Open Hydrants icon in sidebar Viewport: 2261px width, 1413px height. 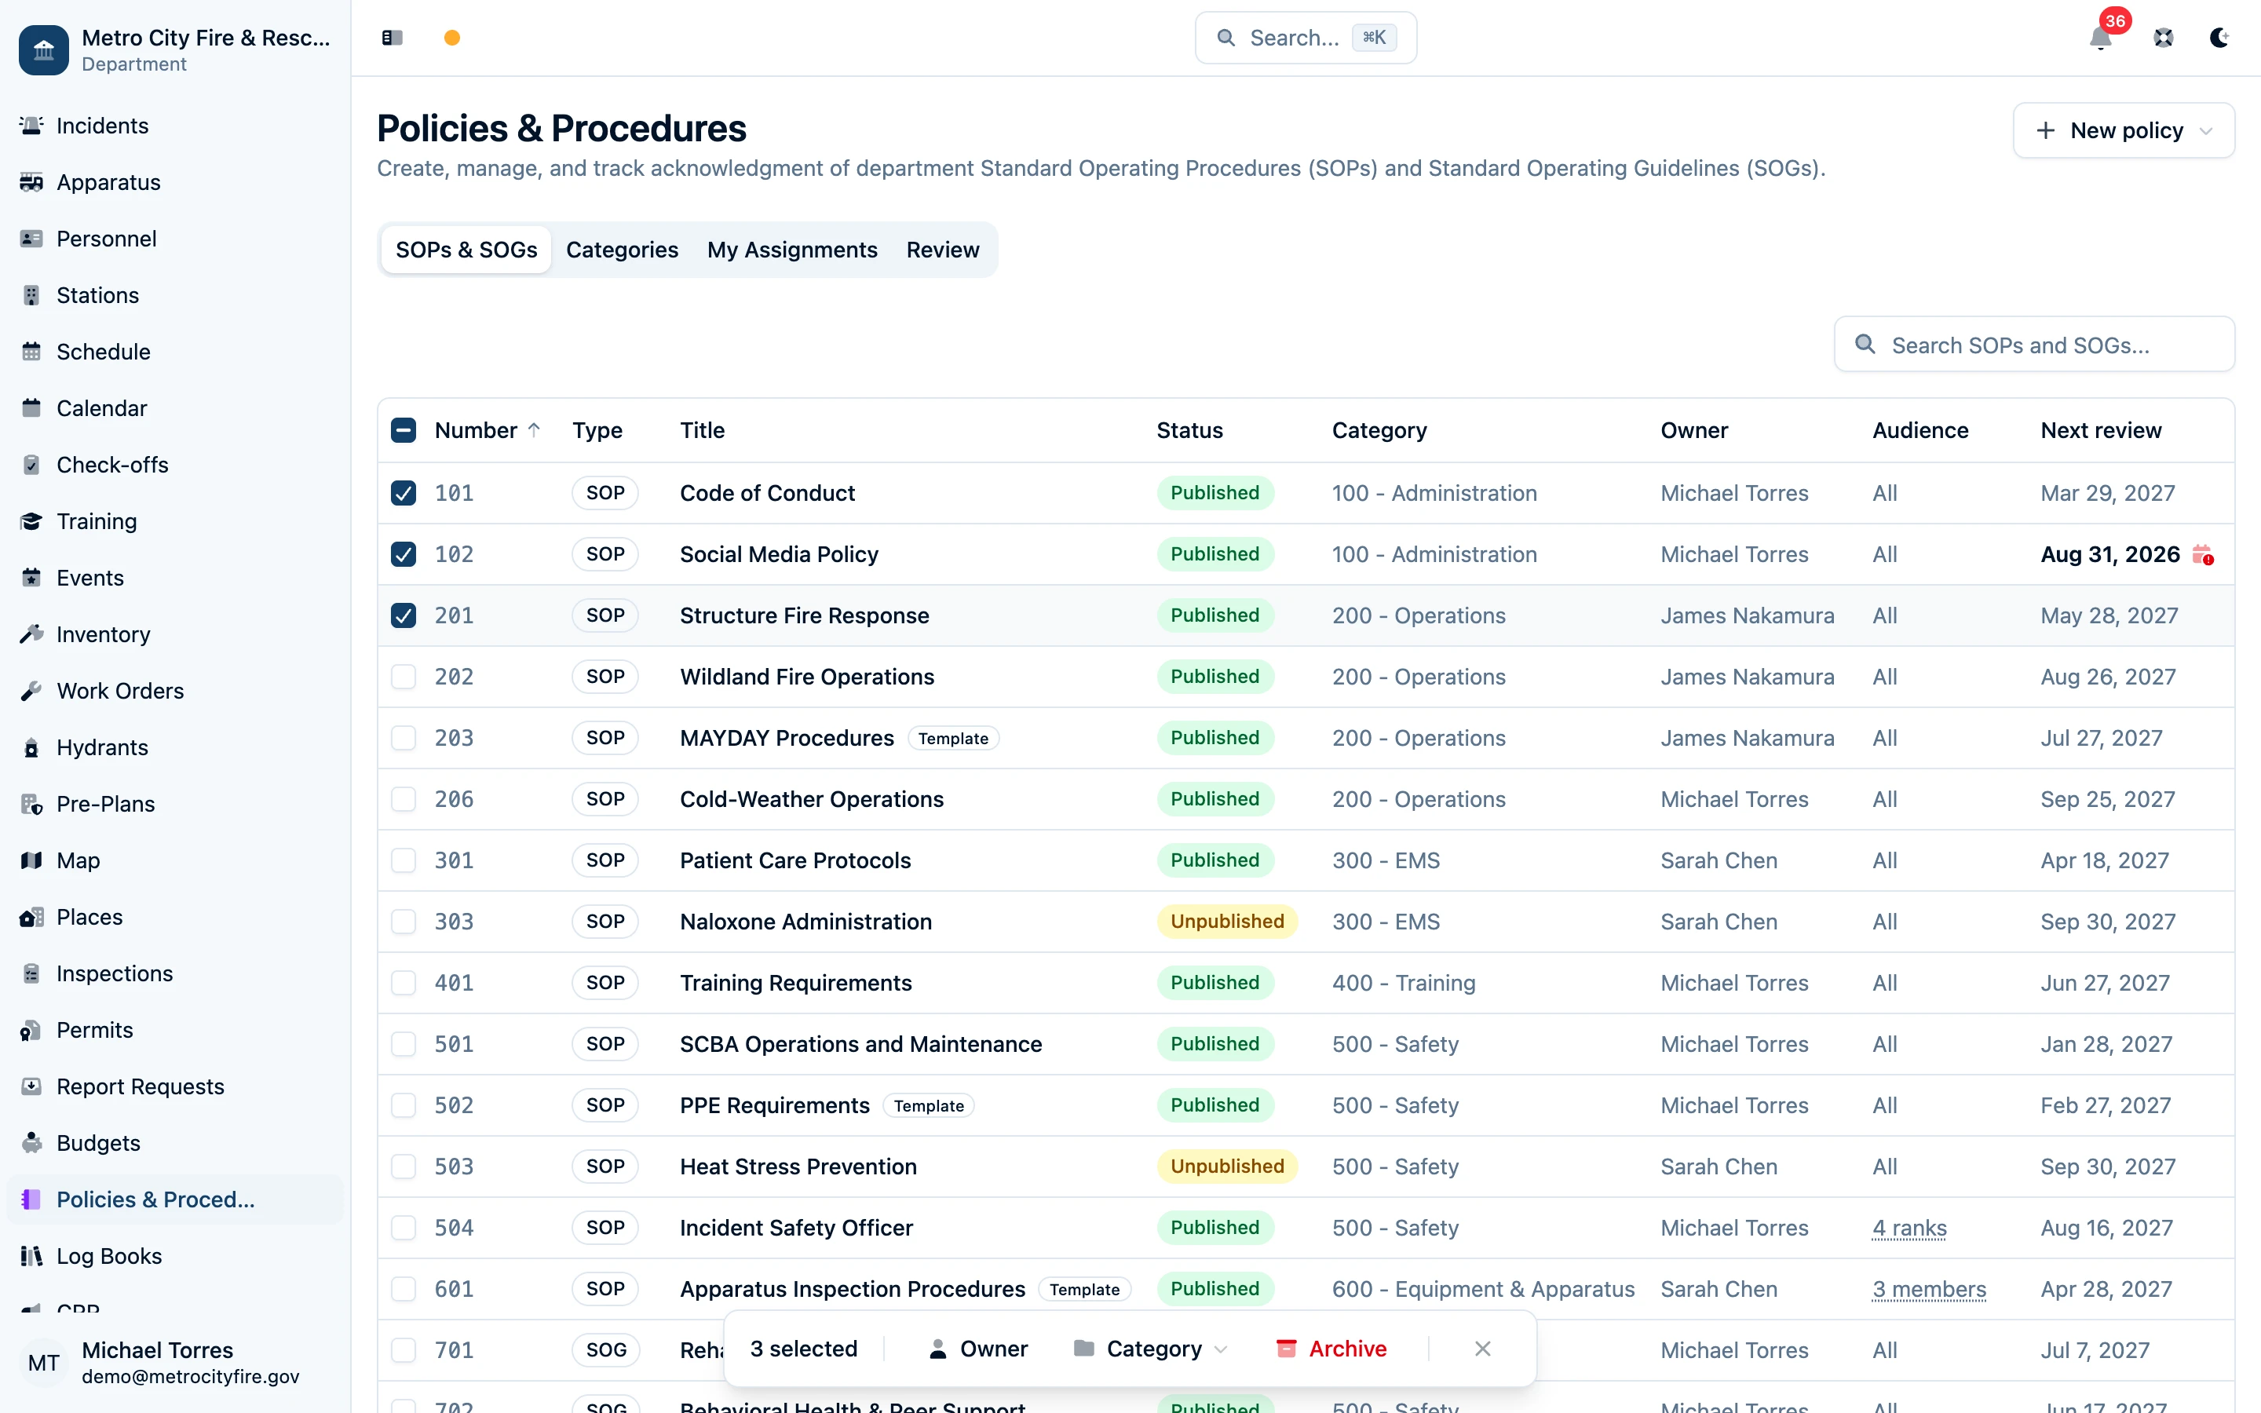[31, 747]
